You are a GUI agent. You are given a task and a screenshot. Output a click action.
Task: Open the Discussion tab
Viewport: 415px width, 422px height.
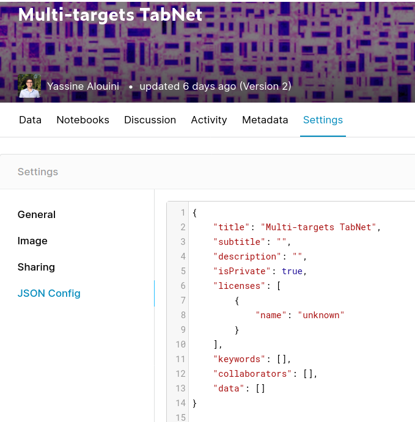[150, 120]
